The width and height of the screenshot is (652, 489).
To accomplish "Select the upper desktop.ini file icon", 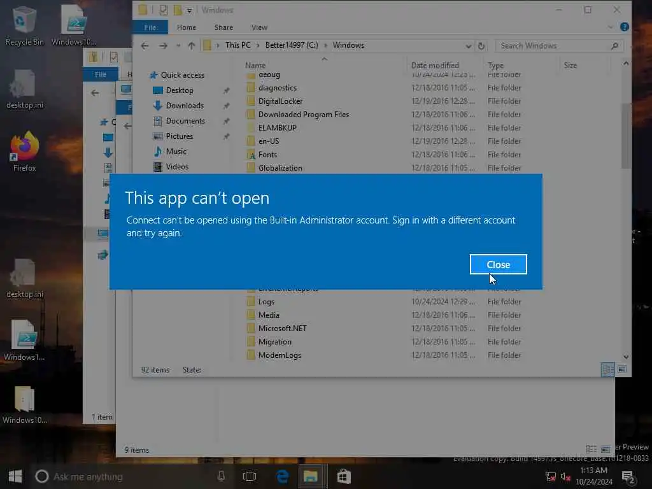I will click(25, 89).
